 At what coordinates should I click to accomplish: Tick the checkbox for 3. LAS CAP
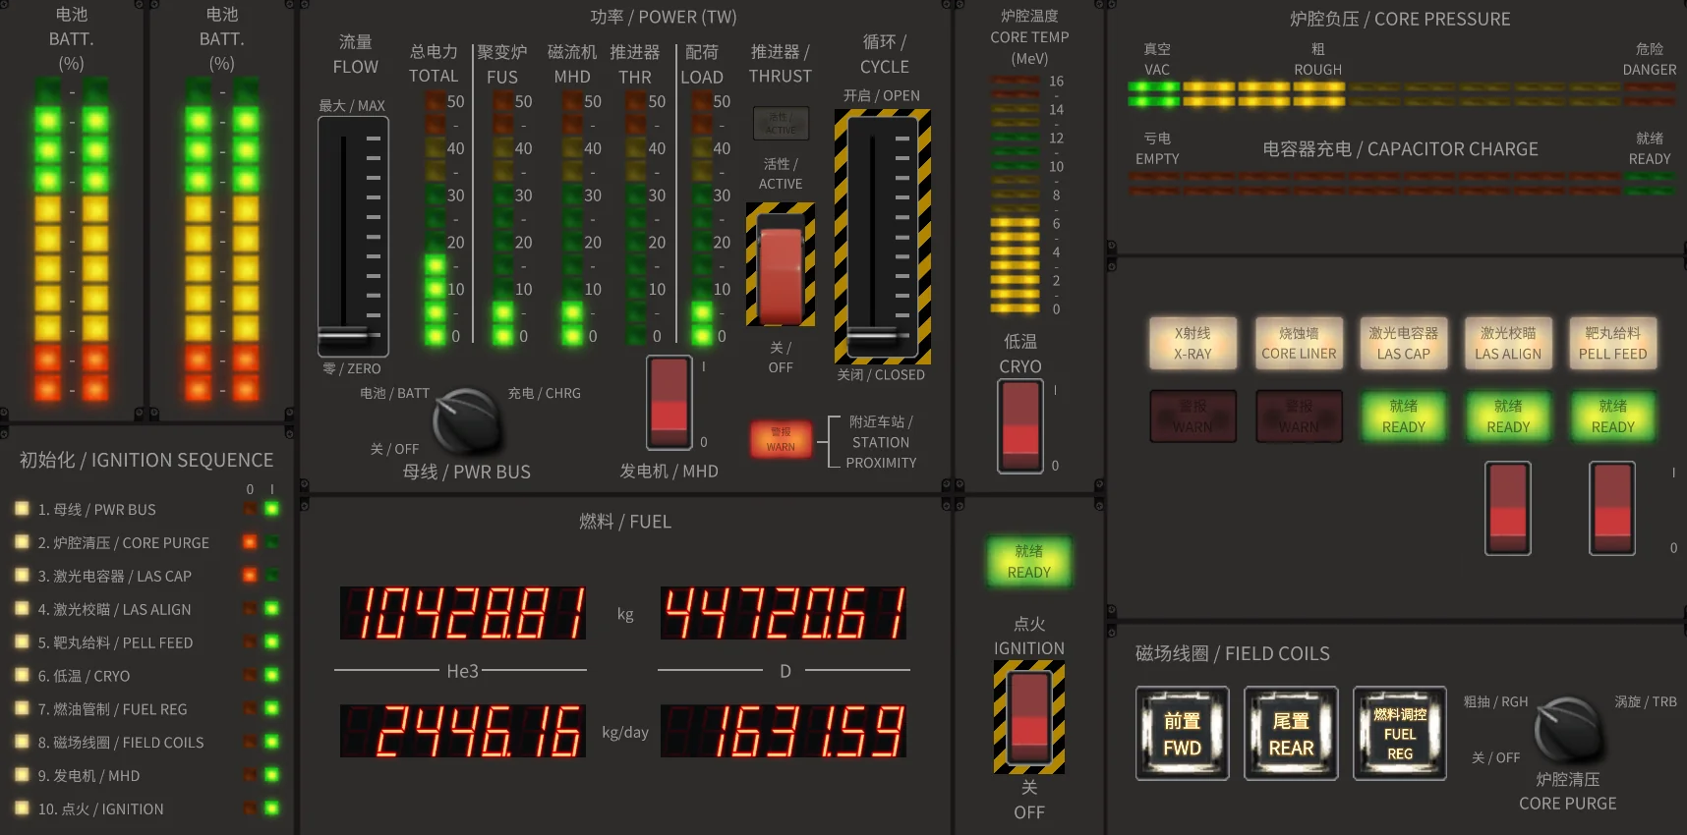[x=22, y=576]
